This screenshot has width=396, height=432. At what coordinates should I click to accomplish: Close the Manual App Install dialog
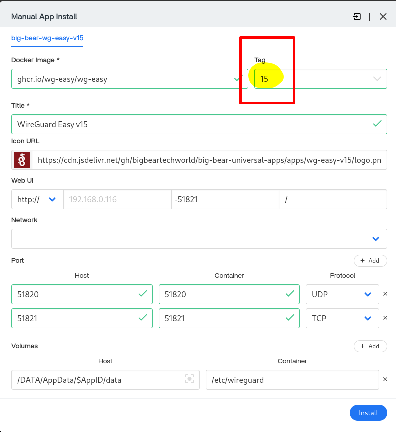pyautogui.click(x=383, y=17)
